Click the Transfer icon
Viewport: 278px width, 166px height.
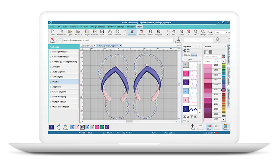[178, 40]
